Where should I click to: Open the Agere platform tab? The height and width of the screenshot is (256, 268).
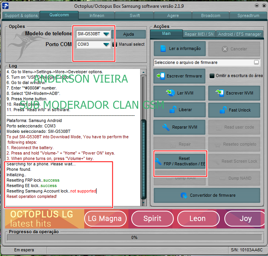click(x=173, y=15)
